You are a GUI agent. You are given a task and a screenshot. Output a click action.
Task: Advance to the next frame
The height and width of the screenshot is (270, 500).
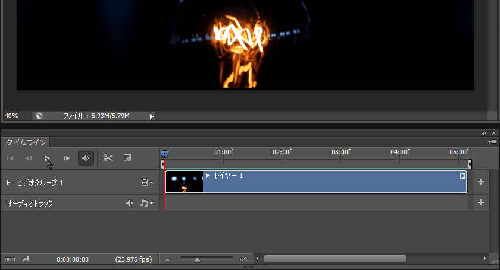tap(67, 158)
